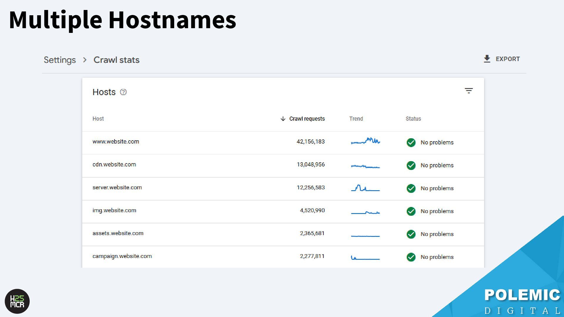The image size is (564, 317).
Task: Click green checkmark for cdn.website.com
Action: (411, 165)
